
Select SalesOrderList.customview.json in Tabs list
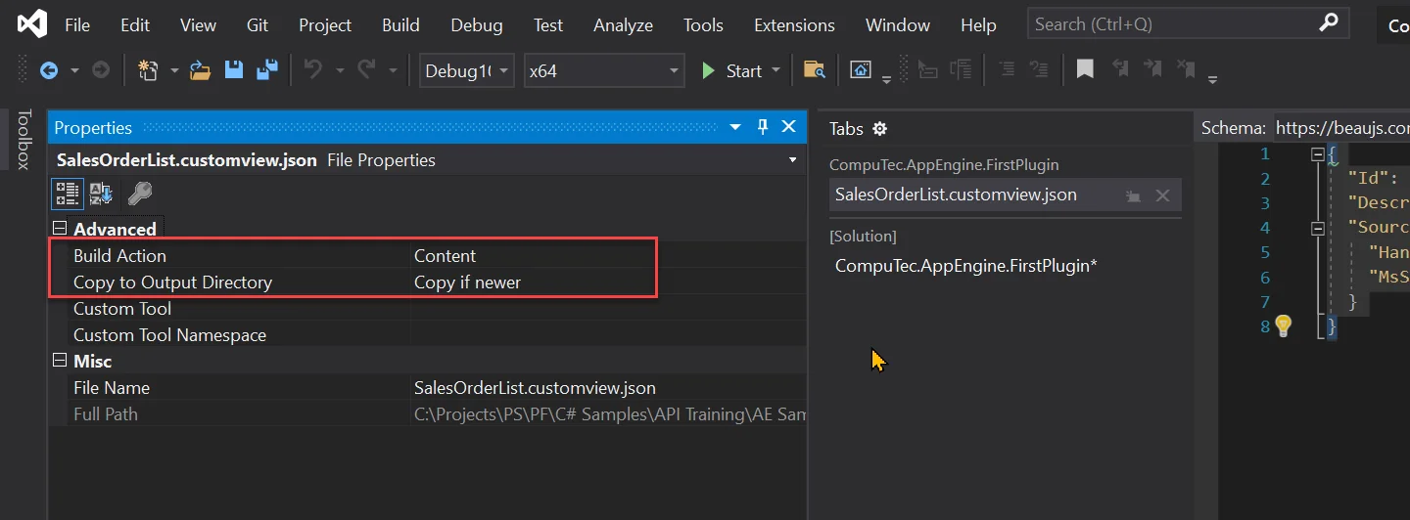[956, 195]
